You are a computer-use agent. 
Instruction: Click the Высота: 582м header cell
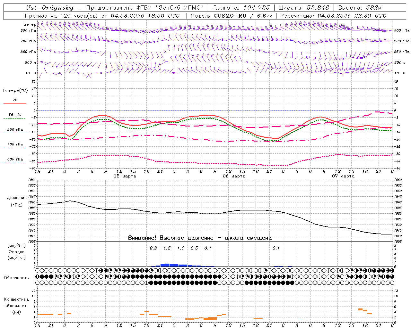point(360,8)
